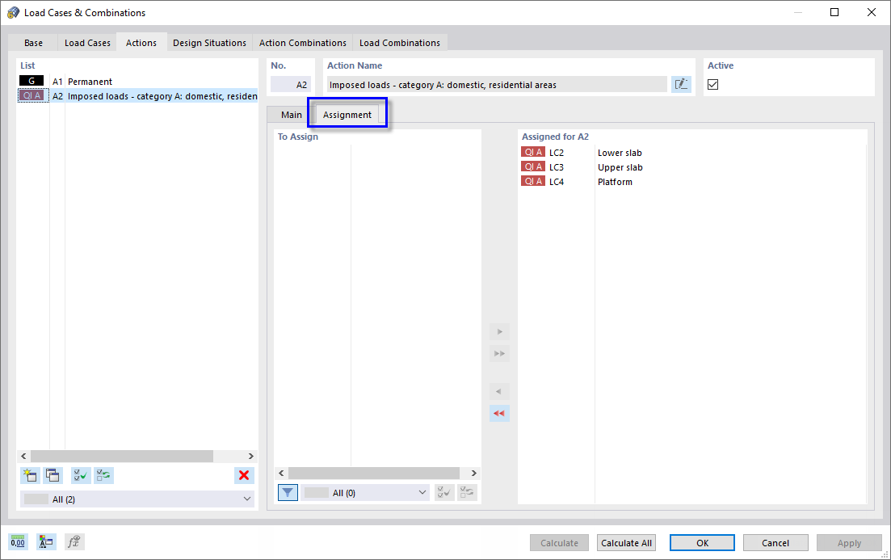Select the Actions tab
891x560 pixels.
pos(141,43)
